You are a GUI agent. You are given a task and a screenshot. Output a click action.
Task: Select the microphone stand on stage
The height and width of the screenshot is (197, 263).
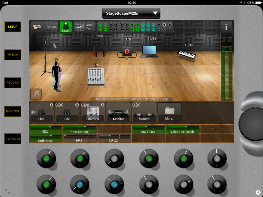point(46,60)
